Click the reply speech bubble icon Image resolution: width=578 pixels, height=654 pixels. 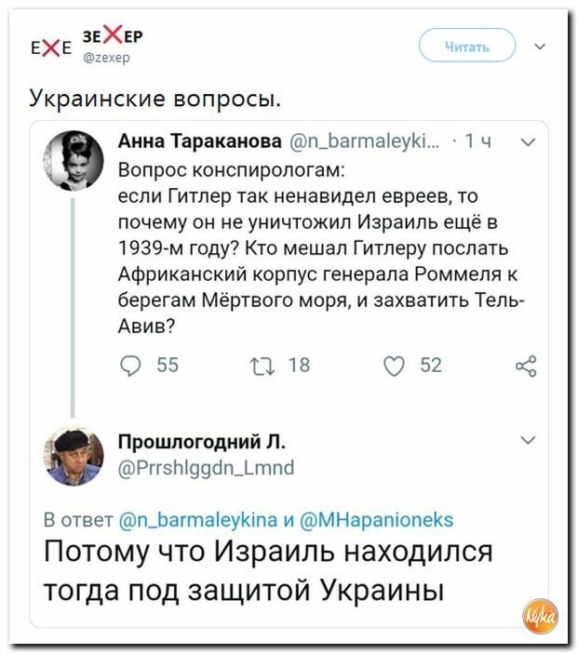(x=130, y=367)
